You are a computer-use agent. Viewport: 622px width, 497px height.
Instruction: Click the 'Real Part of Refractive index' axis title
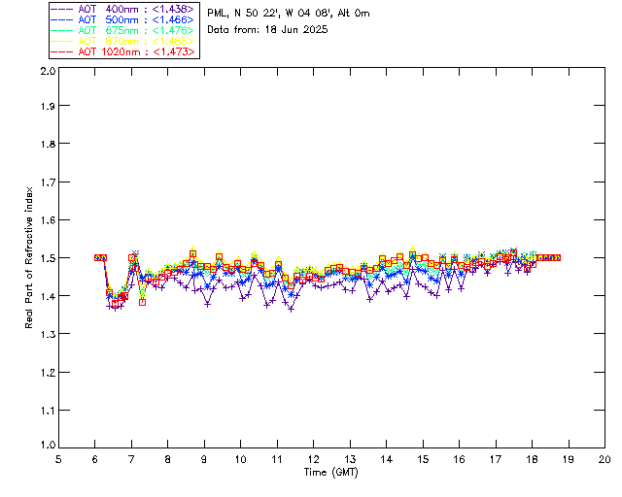click(28, 257)
